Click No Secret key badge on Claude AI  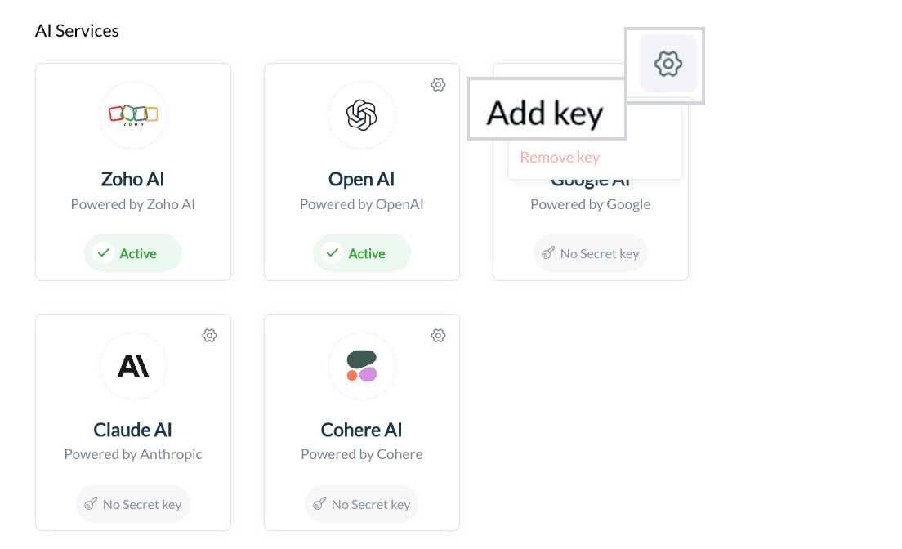133,504
